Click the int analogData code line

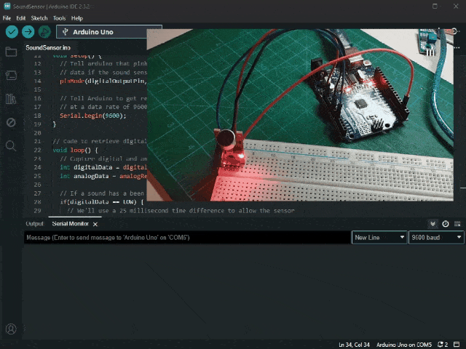pos(103,176)
